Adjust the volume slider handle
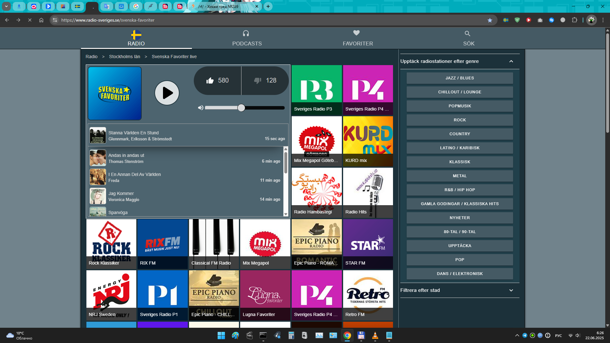 [241, 108]
